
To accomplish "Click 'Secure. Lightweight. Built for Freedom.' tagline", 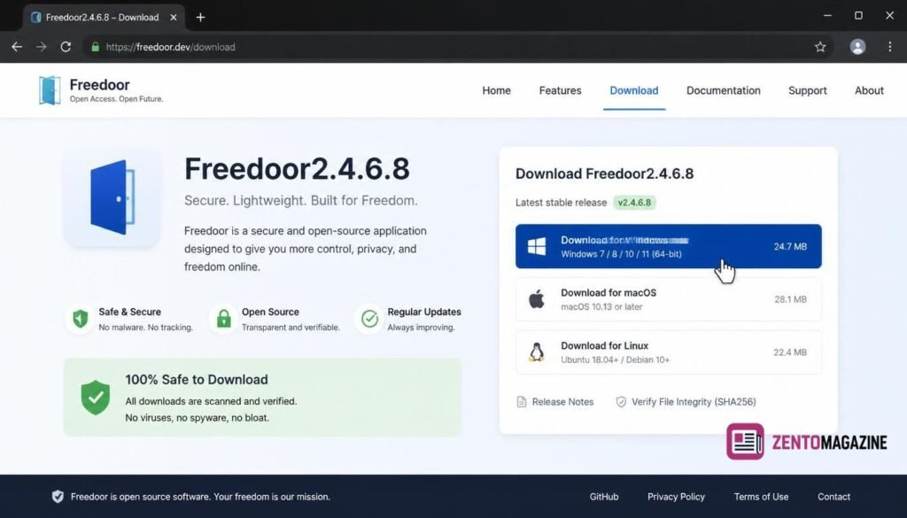I will (x=301, y=201).
